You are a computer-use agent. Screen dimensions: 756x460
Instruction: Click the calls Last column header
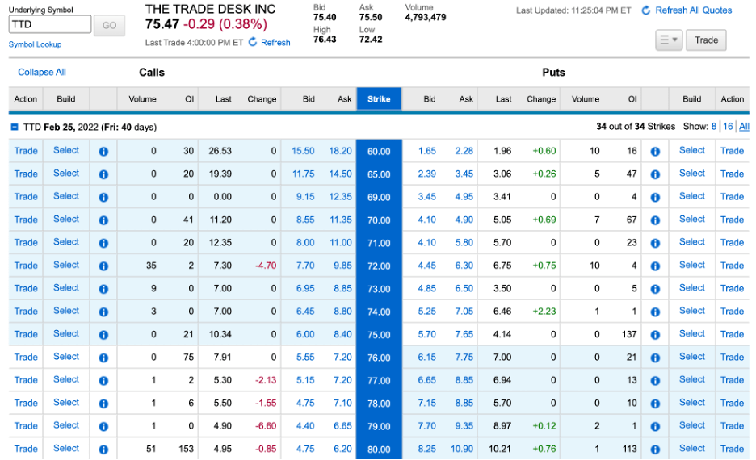coord(223,98)
